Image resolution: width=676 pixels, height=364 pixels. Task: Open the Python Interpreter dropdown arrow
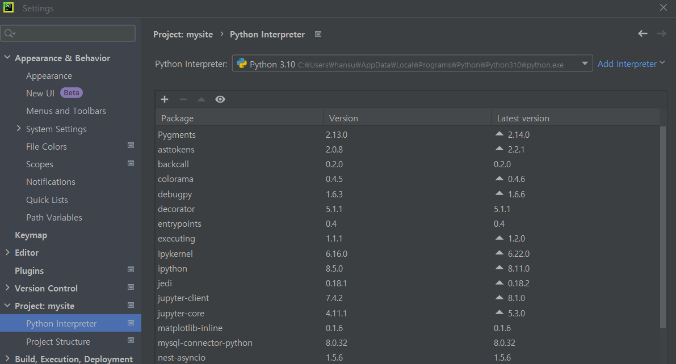click(x=585, y=64)
